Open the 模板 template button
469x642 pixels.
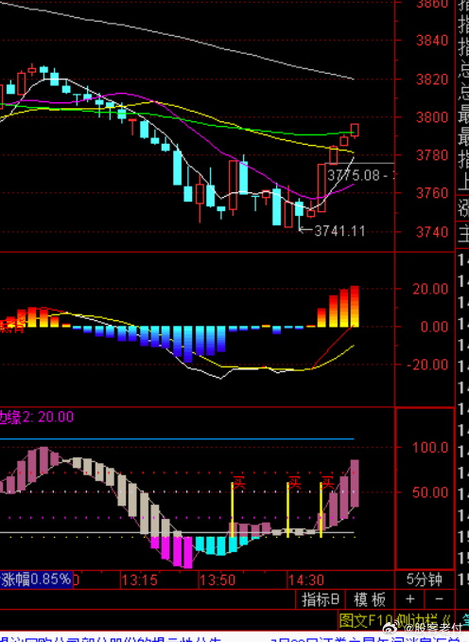(x=370, y=599)
